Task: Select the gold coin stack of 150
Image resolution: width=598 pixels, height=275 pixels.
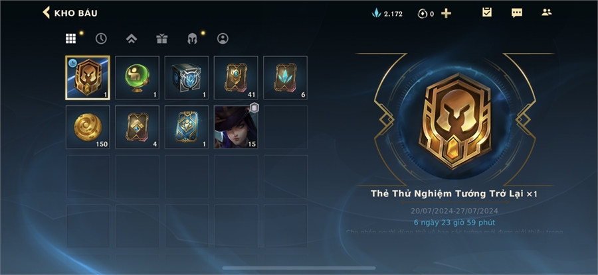Action: (88, 127)
